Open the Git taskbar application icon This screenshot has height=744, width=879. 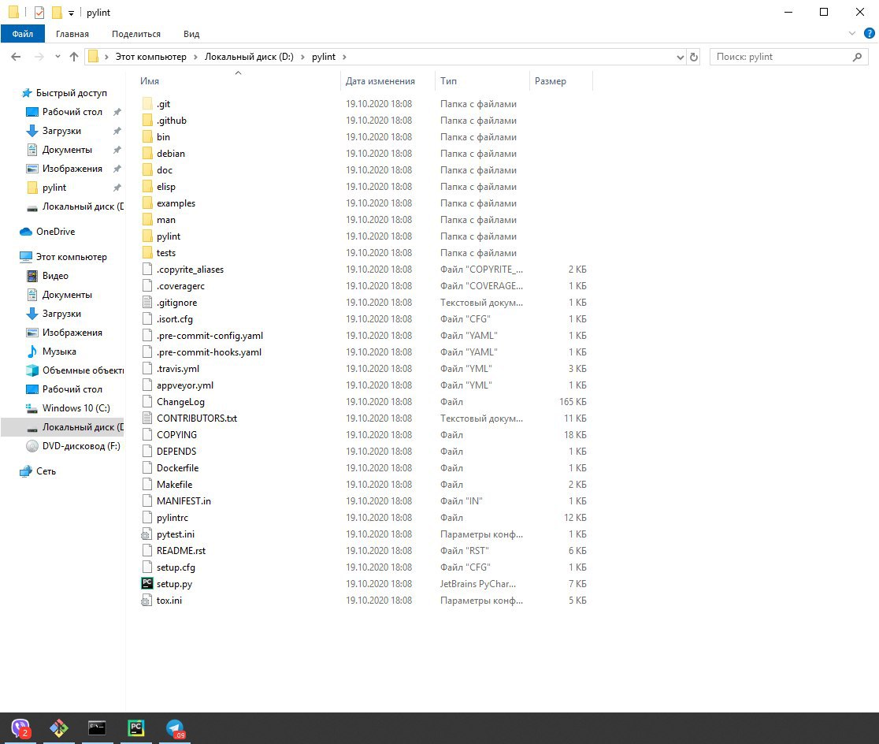tap(59, 728)
